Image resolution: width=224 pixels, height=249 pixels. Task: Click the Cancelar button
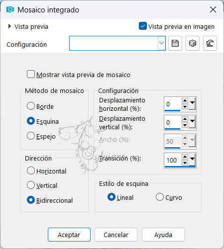[116, 235]
